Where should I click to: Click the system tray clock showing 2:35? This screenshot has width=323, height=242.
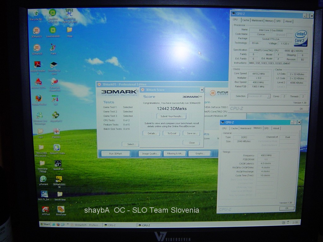point(295,222)
